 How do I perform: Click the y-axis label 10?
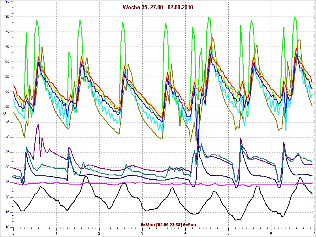click(7, 228)
